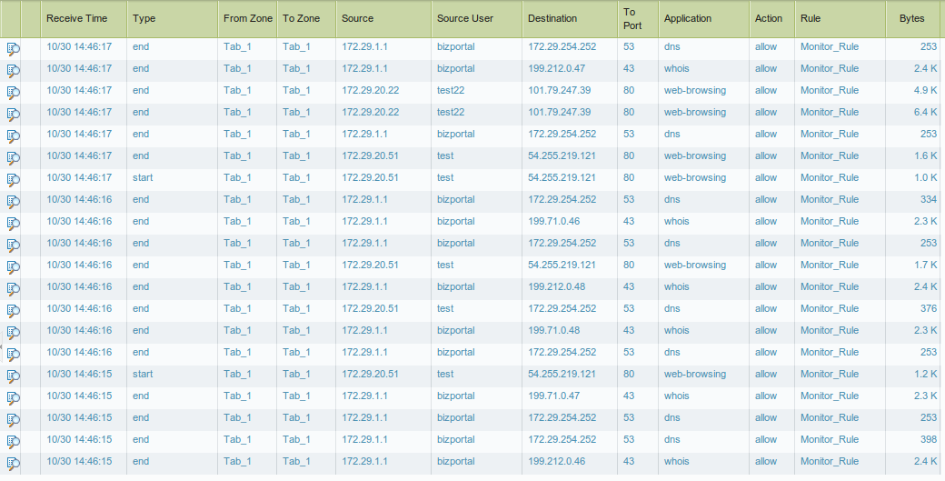Viewport: 945px width, 481px height.
Task: View details icon for the 1.6 K row
Action: [13, 157]
